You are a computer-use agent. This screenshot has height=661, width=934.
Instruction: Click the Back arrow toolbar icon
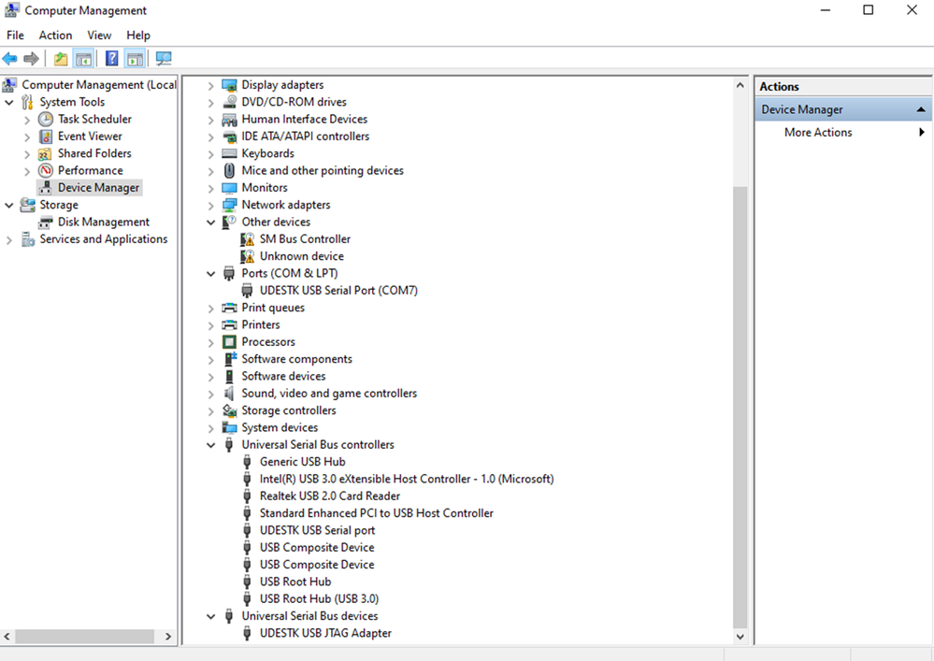pyautogui.click(x=9, y=58)
